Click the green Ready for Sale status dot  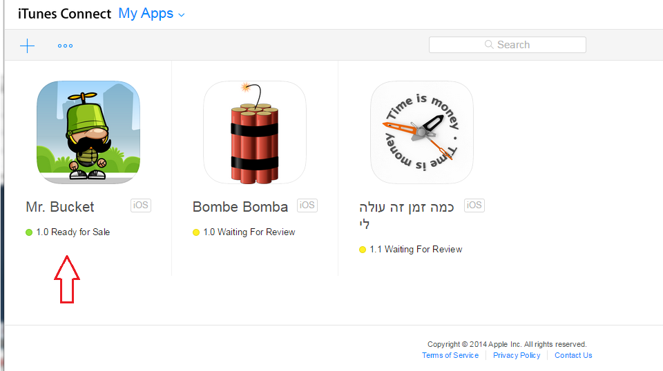(x=29, y=232)
